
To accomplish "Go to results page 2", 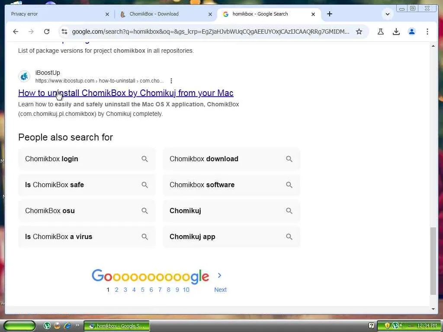I will coord(116,290).
